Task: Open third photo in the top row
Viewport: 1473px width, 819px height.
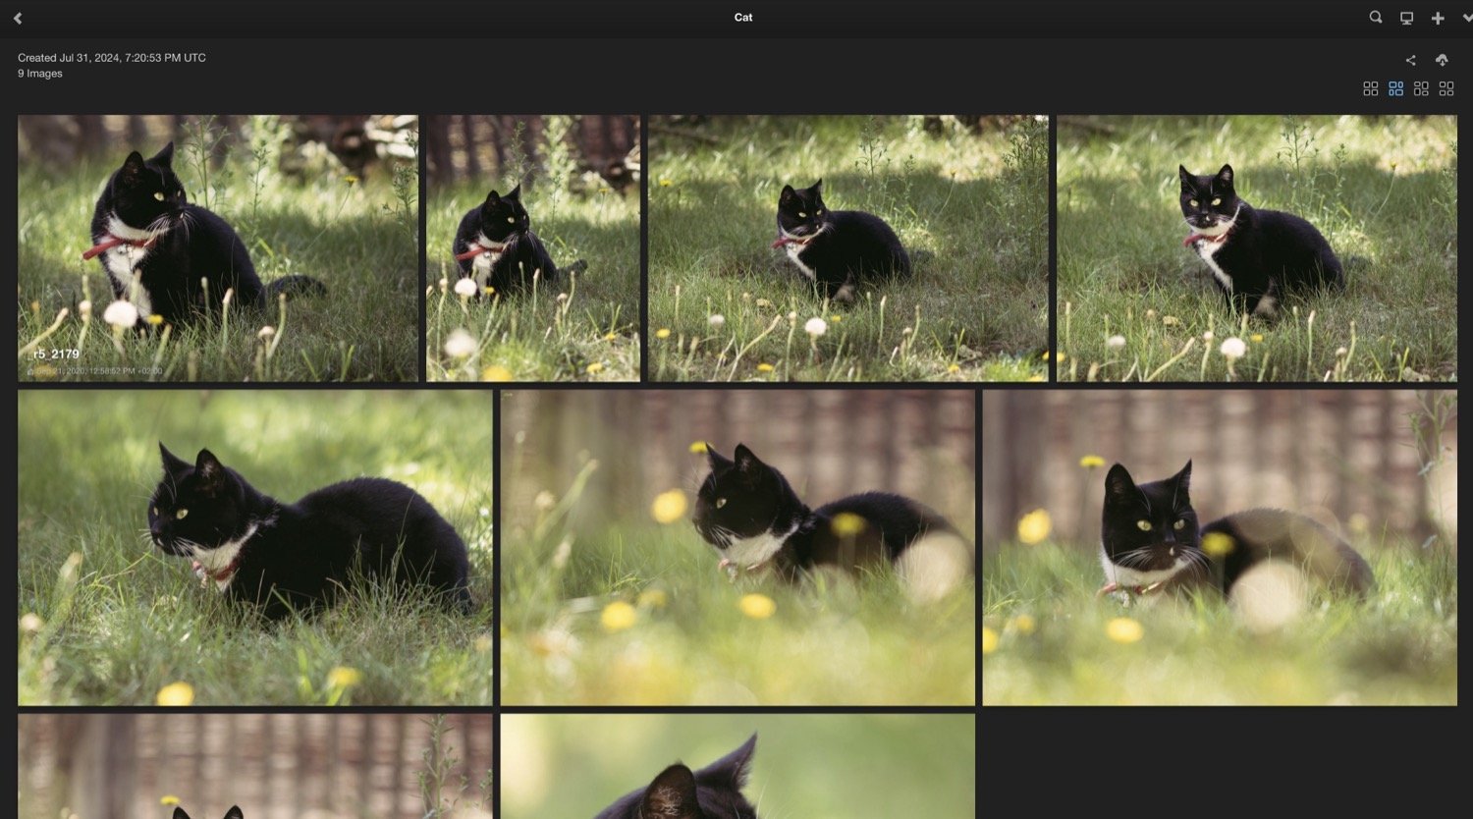Action: (847, 247)
